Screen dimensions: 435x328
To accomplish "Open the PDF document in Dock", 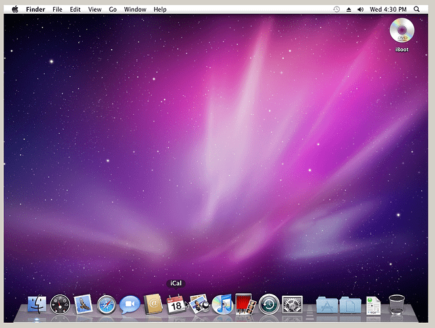I will point(373,305).
